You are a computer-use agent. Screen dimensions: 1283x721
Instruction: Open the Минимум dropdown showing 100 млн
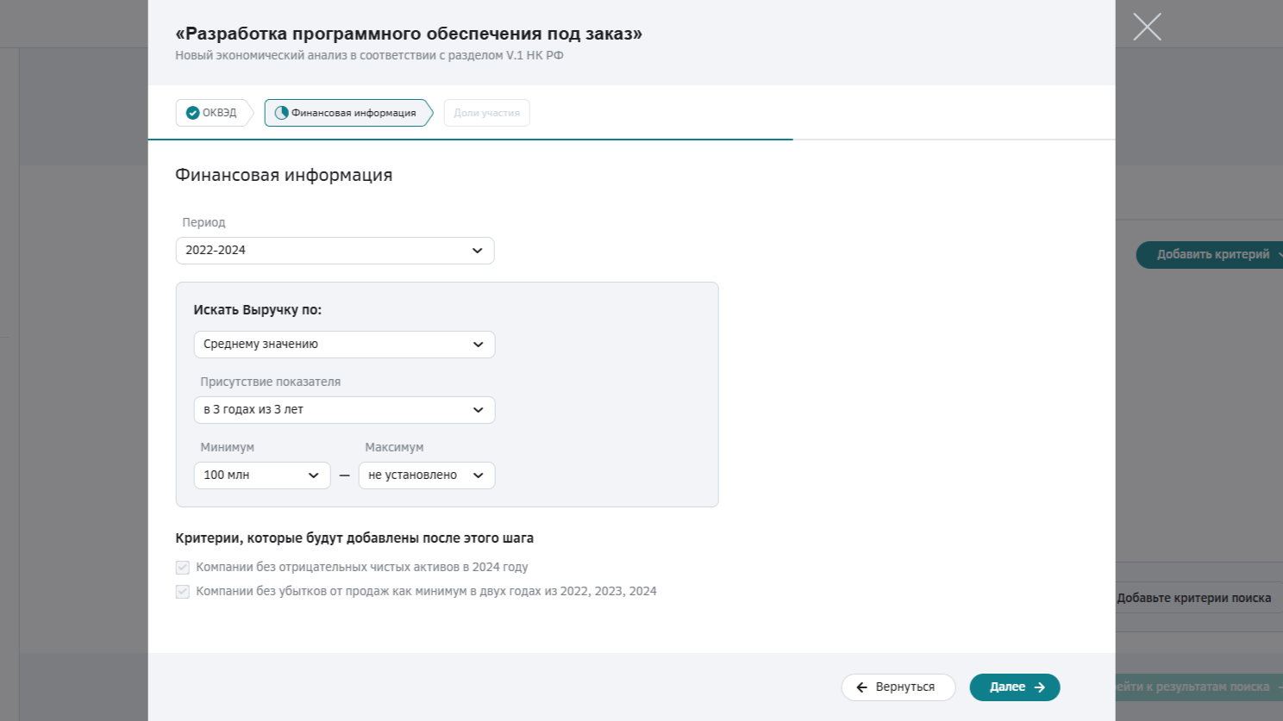point(261,475)
